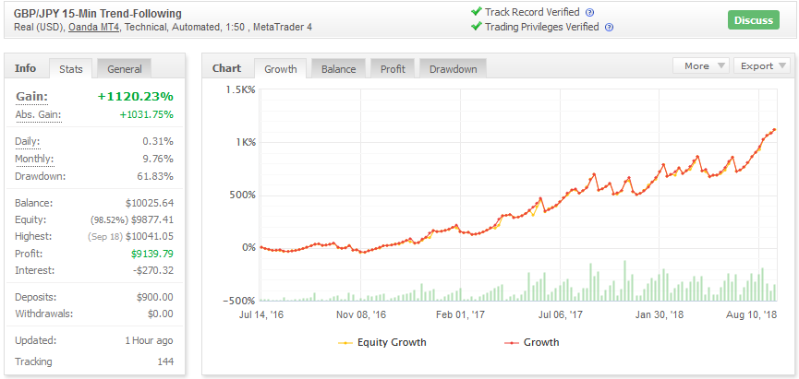799x379 pixels.
Task: Click the green checkmark beside Track Record Verified
Action: pyautogui.click(x=477, y=12)
